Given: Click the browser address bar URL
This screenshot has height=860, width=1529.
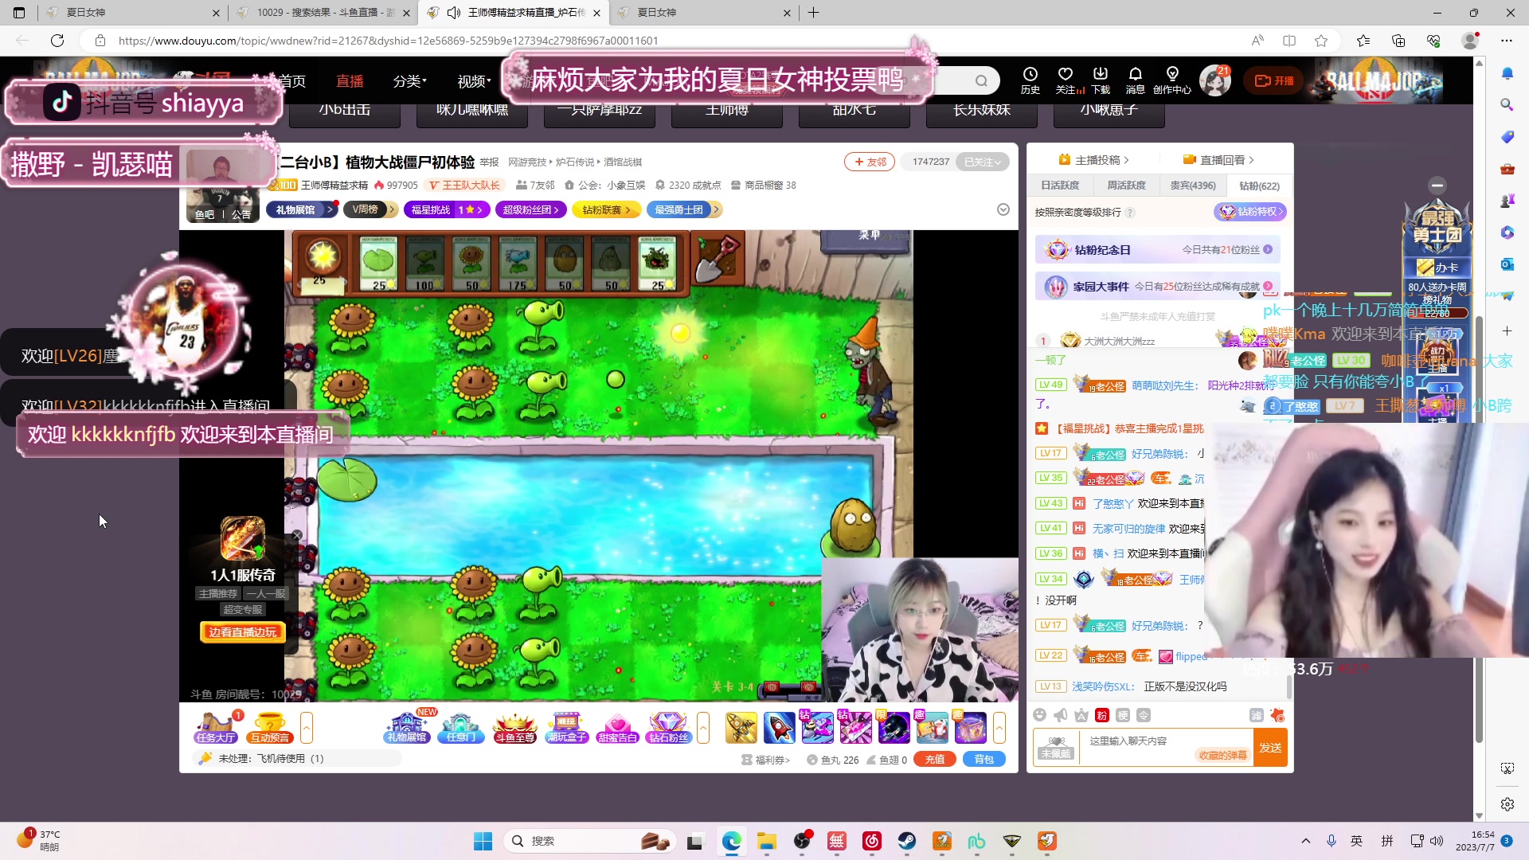Looking at the screenshot, I should 388,41.
